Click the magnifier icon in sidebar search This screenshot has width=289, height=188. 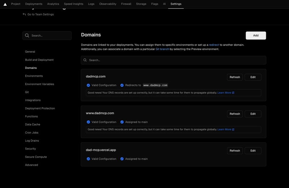pyautogui.click(x=27, y=36)
